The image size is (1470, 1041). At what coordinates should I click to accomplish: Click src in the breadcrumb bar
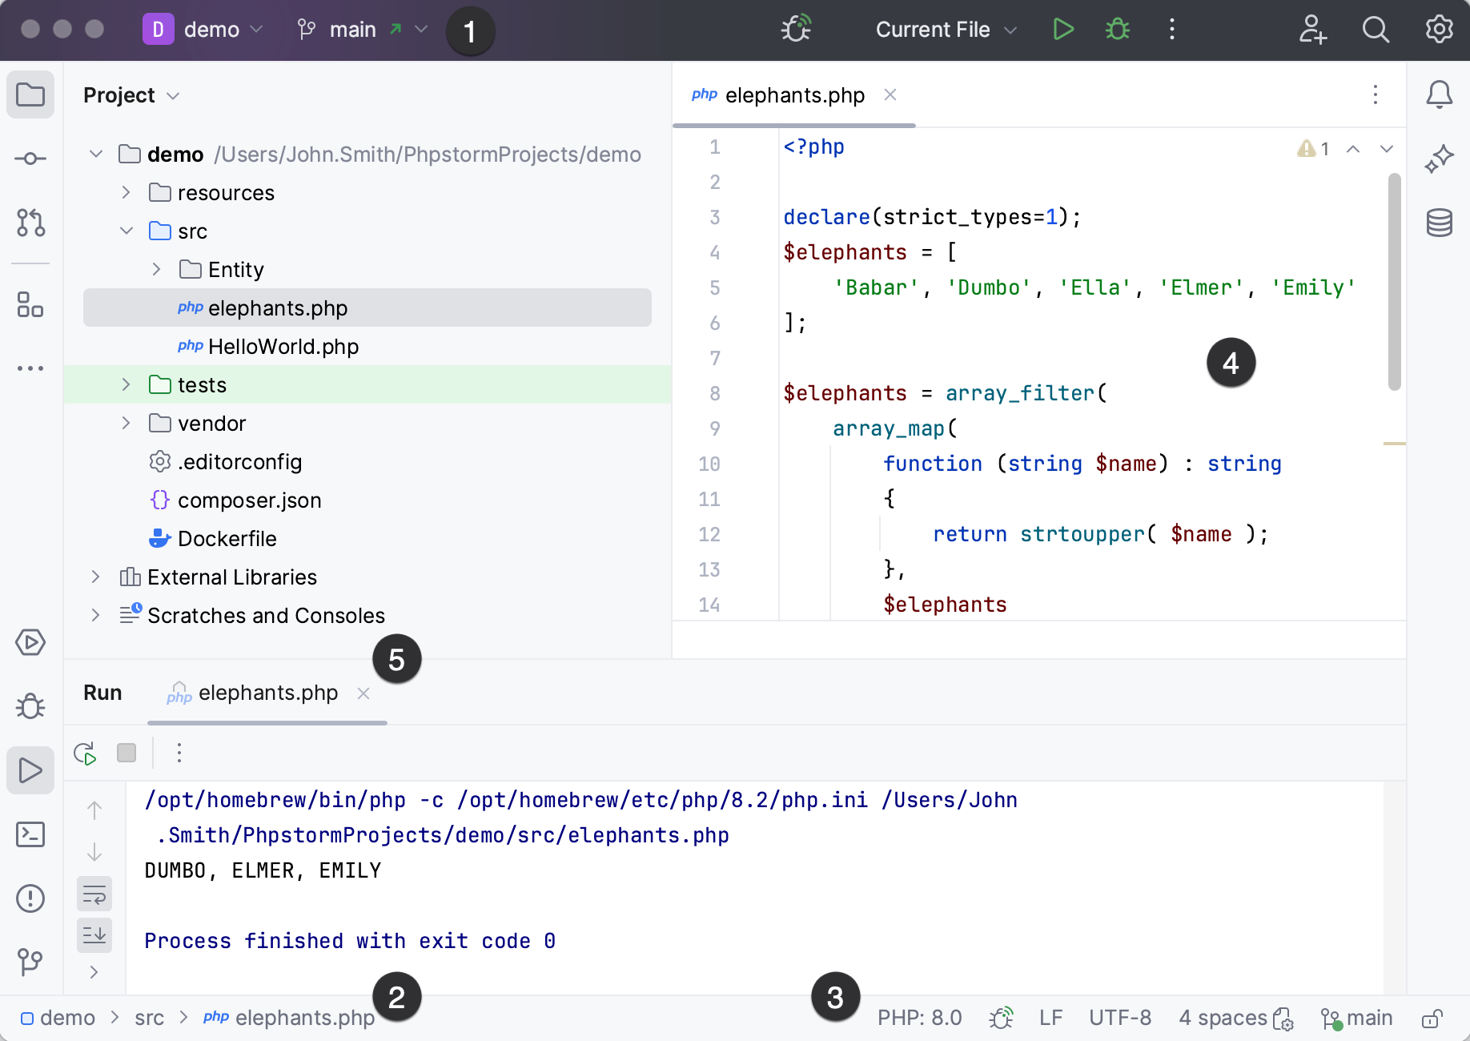pos(149,1017)
